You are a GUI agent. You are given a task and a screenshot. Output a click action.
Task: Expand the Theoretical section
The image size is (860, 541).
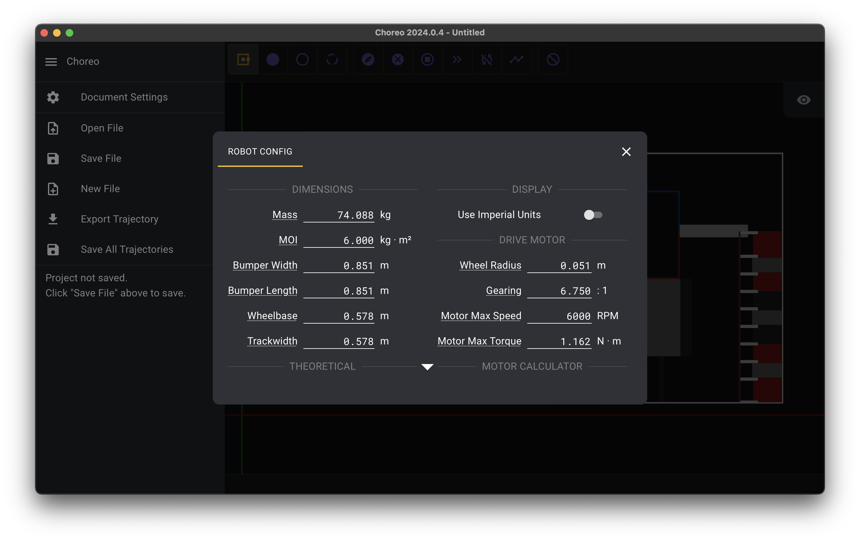point(322,366)
